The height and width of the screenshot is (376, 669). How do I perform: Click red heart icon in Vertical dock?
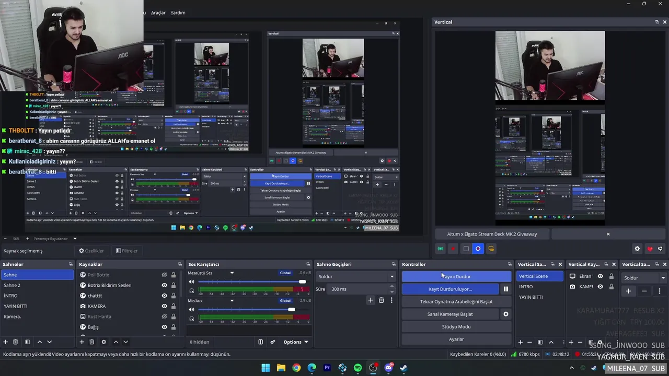(650, 249)
